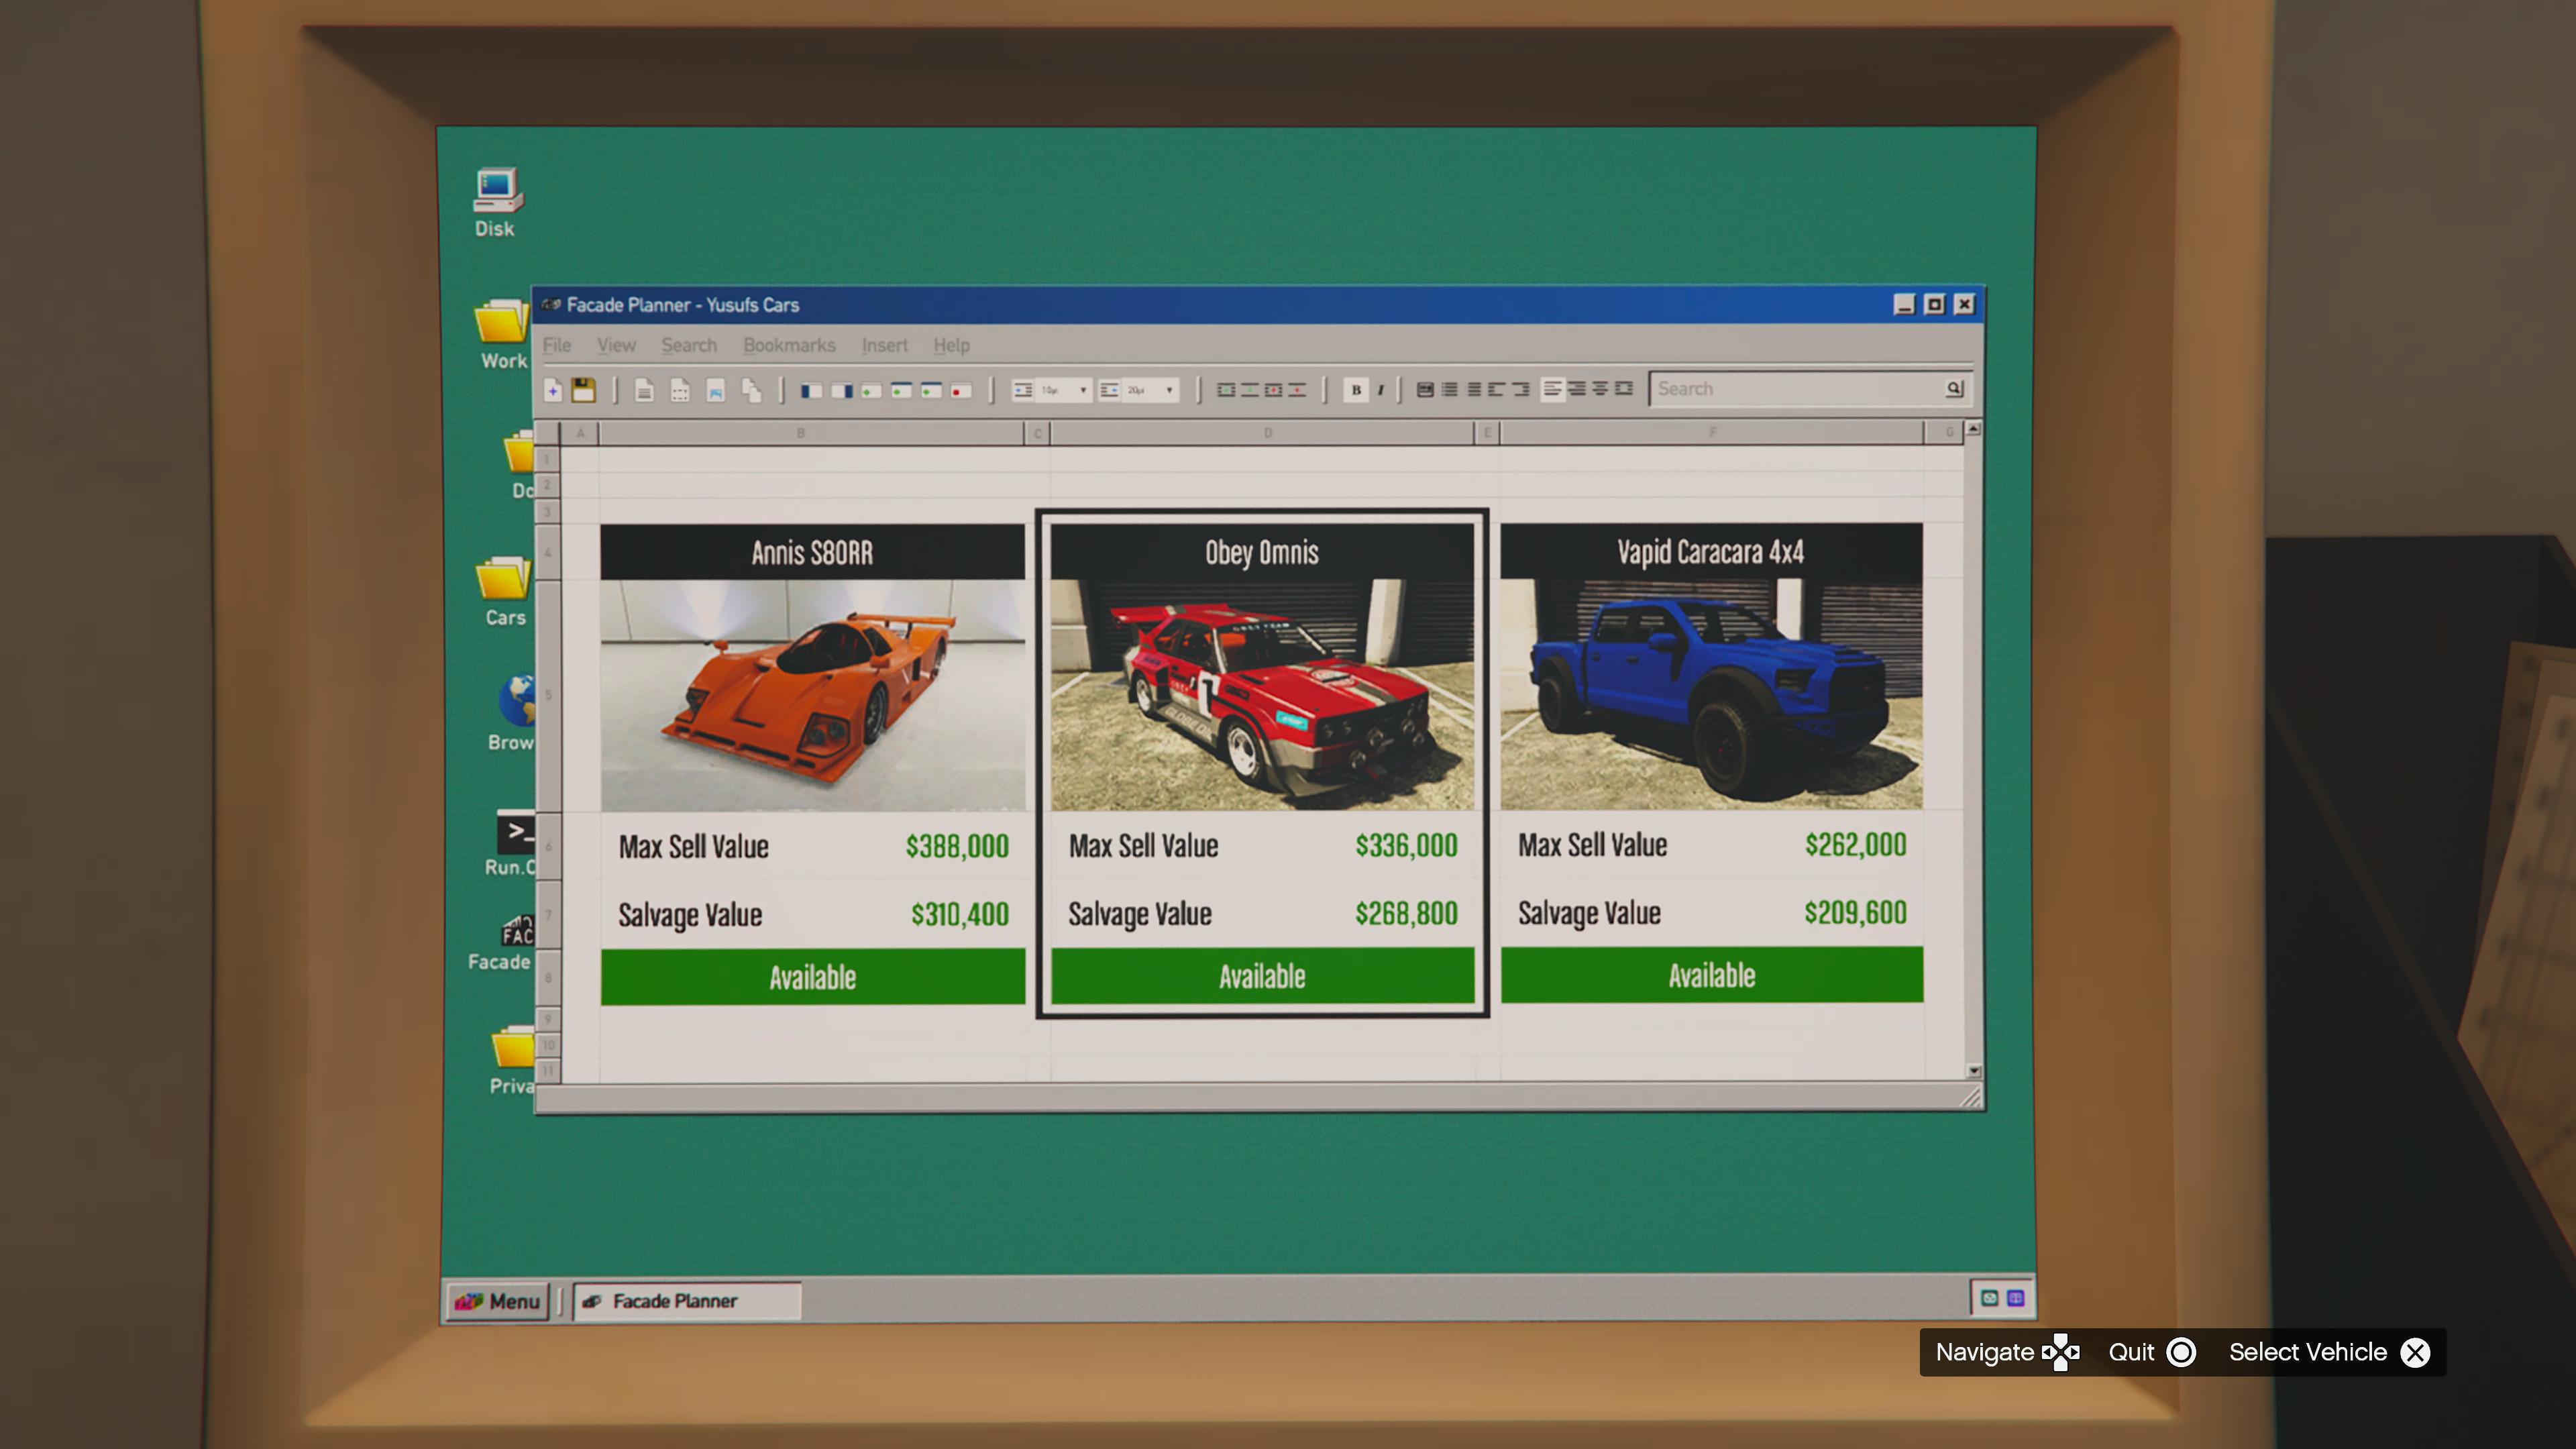Click the copy pages toolbar icon
The height and width of the screenshot is (1449, 2576).
pyautogui.click(x=751, y=390)
